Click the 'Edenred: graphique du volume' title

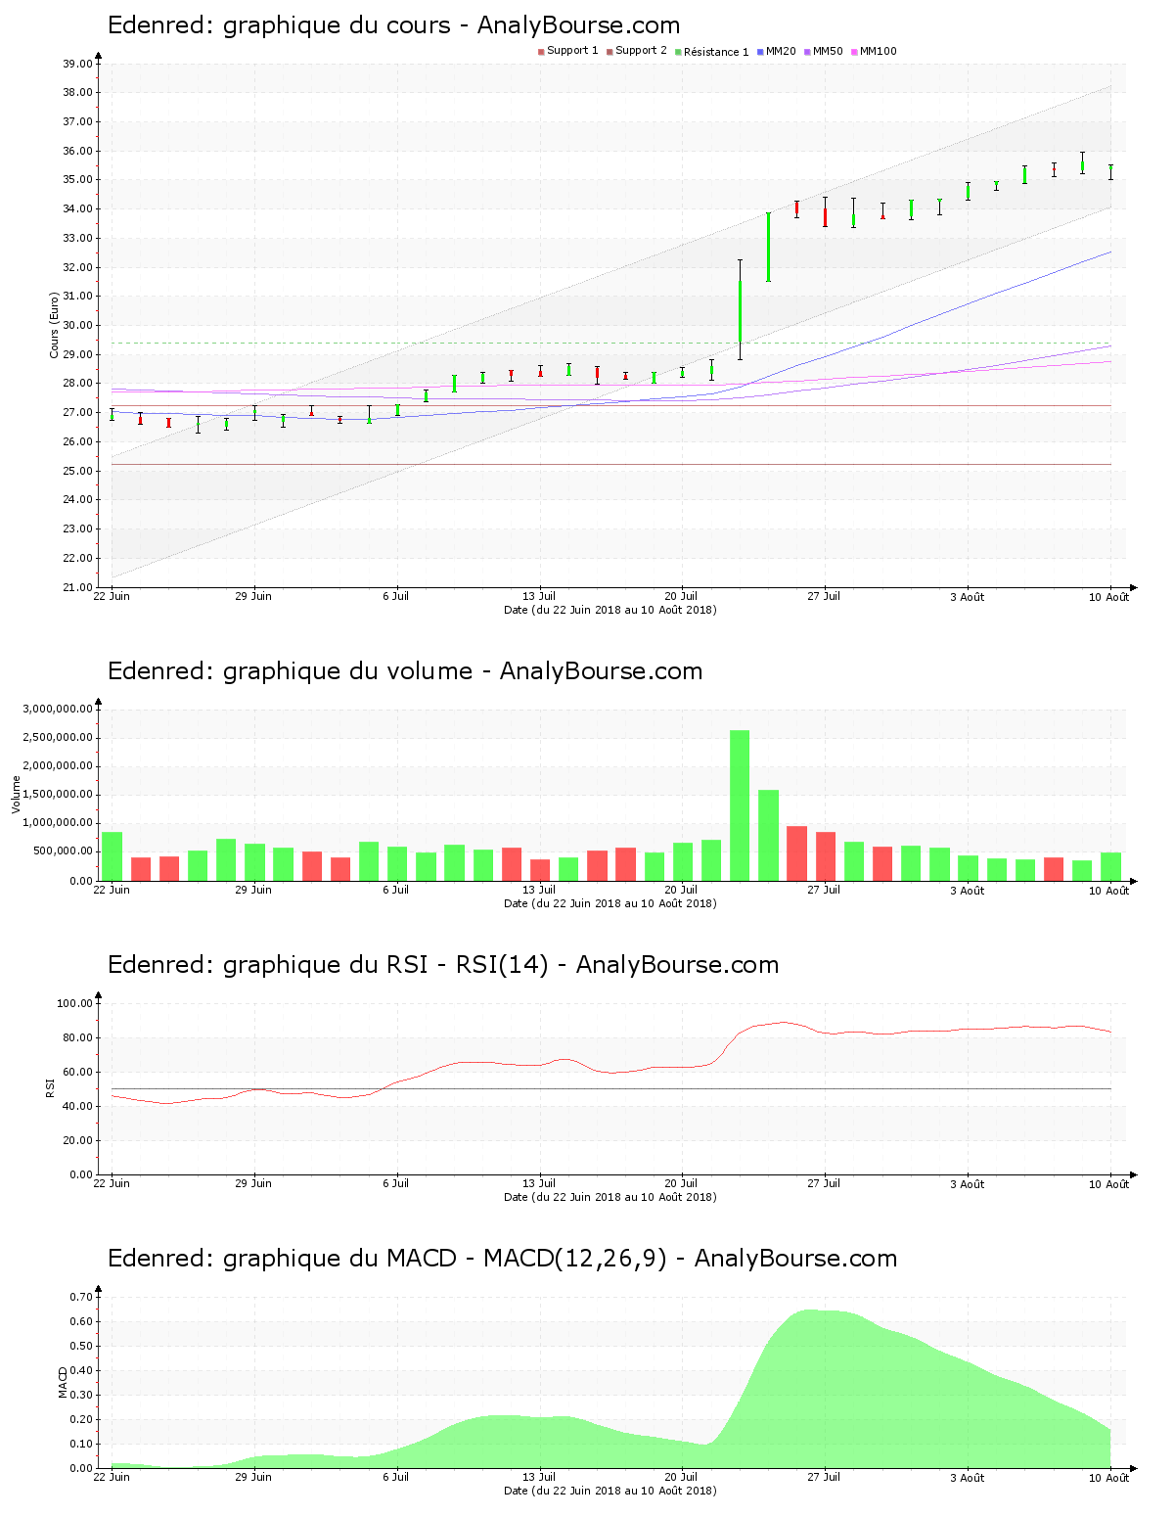click(290, 671)
